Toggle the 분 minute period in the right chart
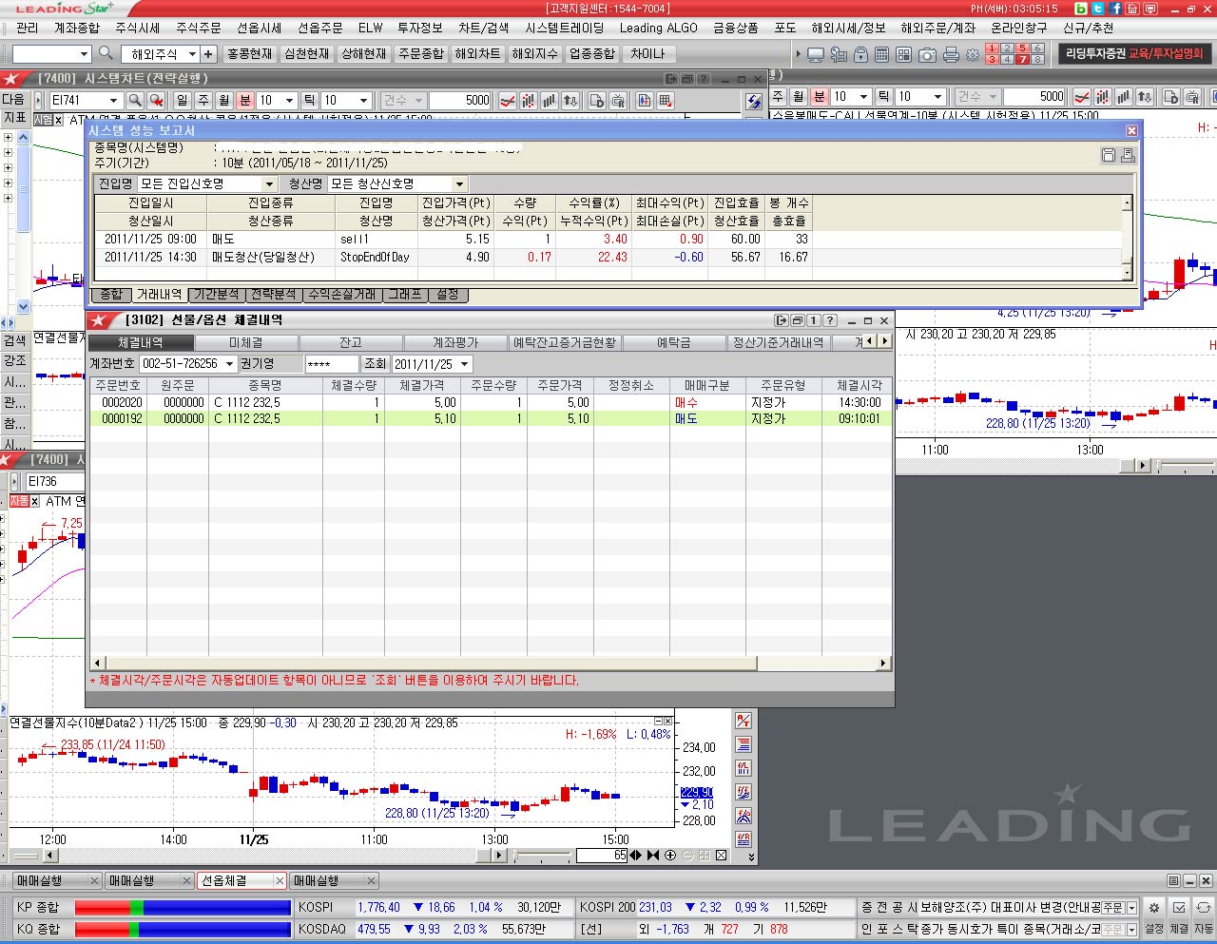Screen dimensions: 1217x944 pos(820,97)
